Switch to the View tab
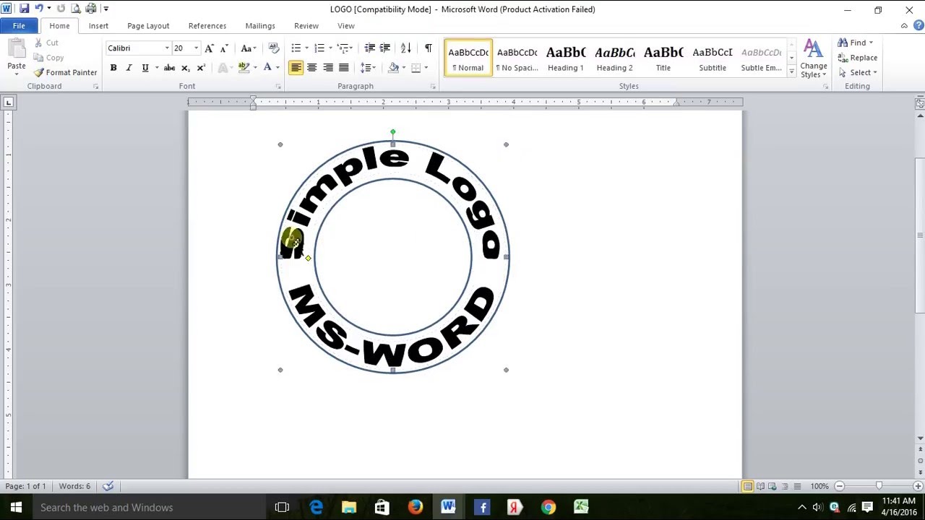925x520 pixels. click(346, 26)
